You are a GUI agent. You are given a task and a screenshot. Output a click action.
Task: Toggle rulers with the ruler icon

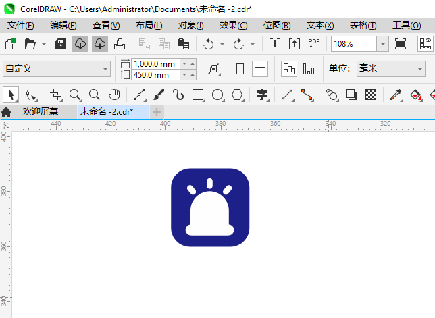click(x=426, y=44)
